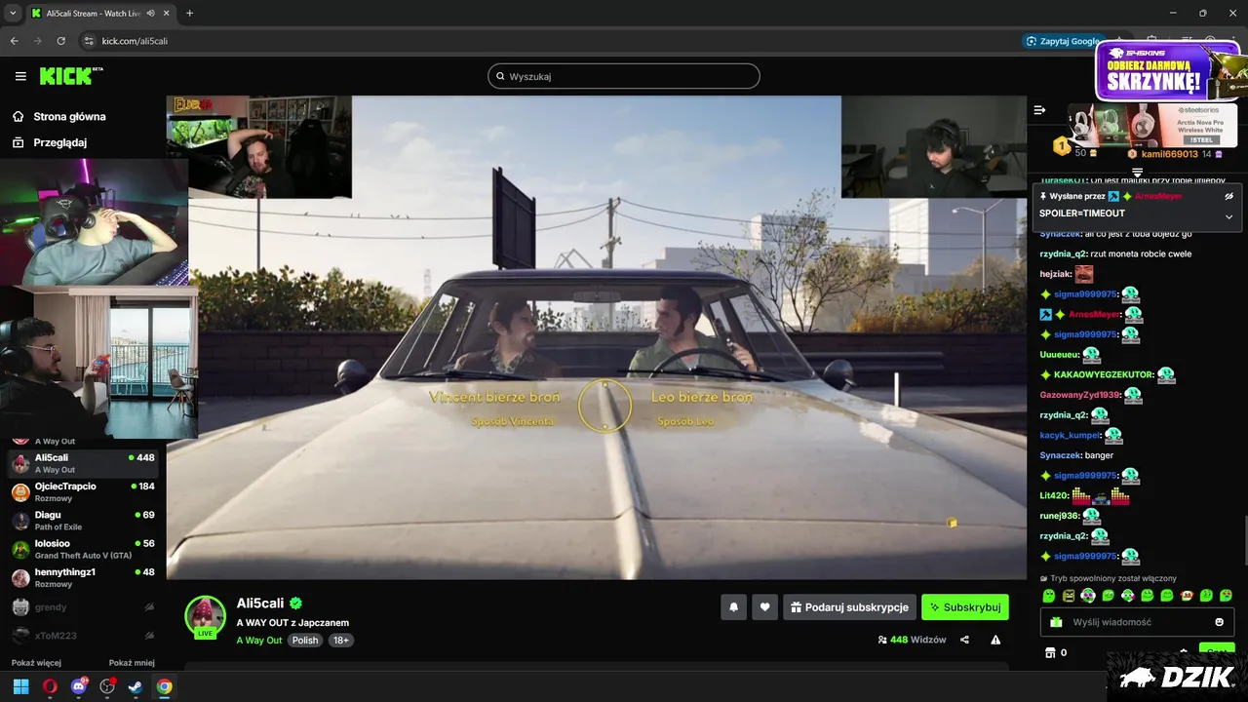Viewport: 1248px width, 702px height.
Task: Open Diagu channel in sidebar
Action: click(x=83, y=521)
